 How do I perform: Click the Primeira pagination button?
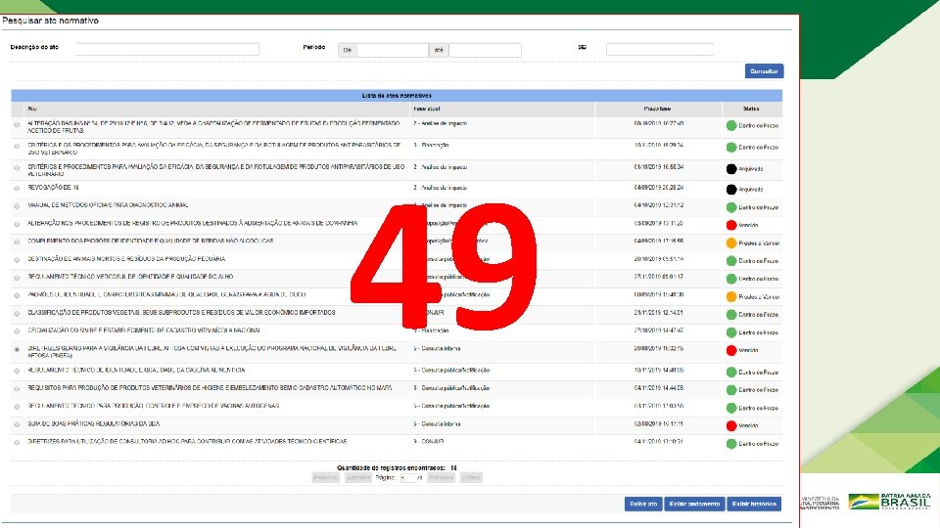(x=325, y=478)
